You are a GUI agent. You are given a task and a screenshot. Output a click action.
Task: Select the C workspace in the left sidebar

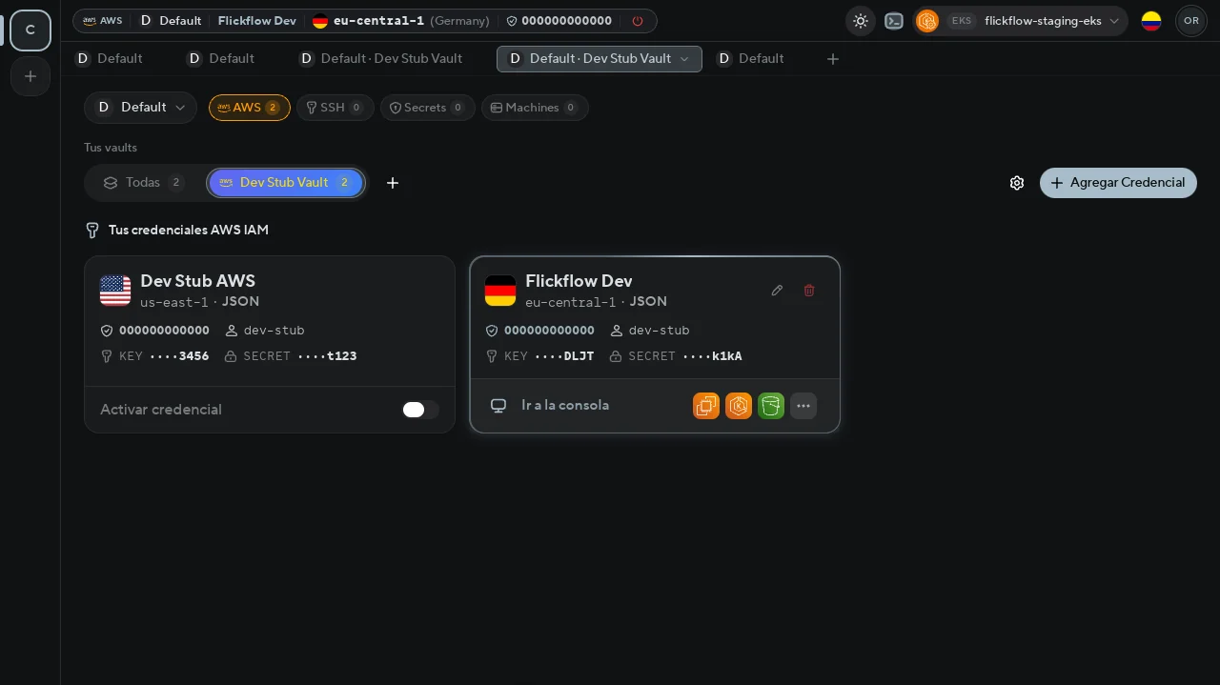pos(30,30)
